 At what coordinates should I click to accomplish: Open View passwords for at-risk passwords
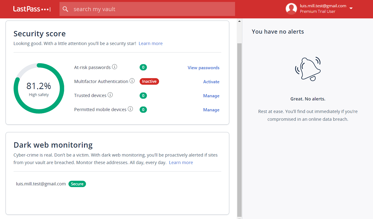point(203,68)
